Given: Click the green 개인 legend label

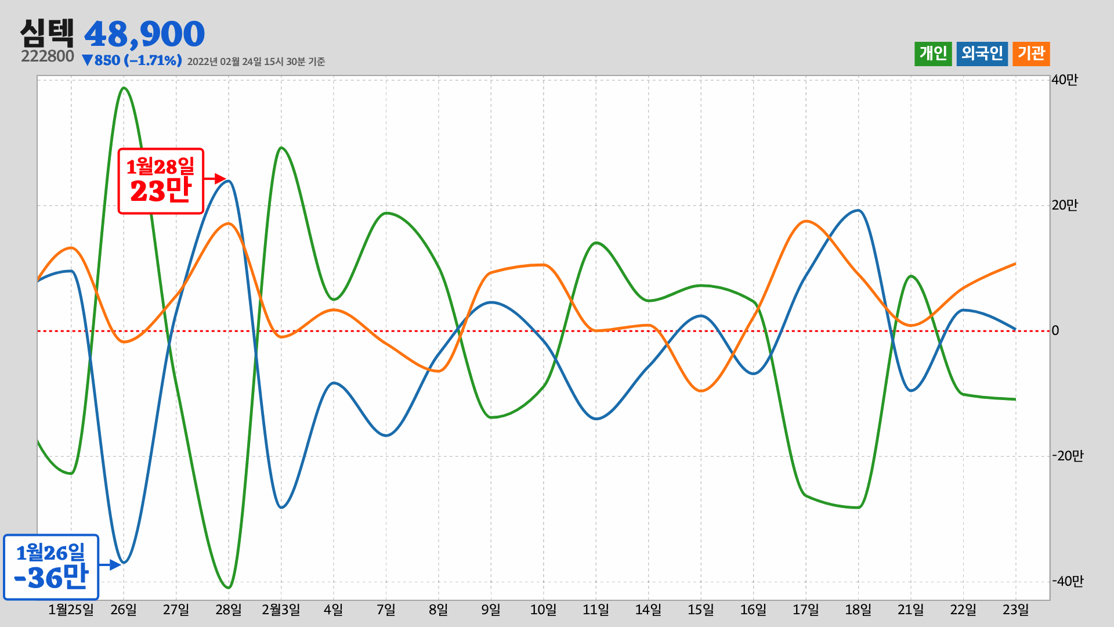Looking at the screenshot, I should 933,54.
